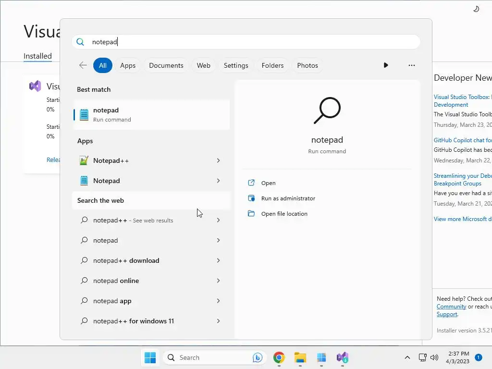
Task: Expand 'notepad' web result chevron
Action: [x=219, y=240]
